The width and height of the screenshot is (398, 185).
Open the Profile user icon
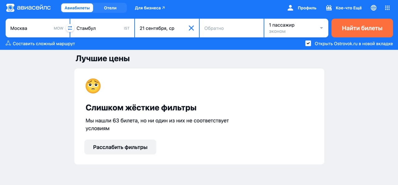pos(290,8)
